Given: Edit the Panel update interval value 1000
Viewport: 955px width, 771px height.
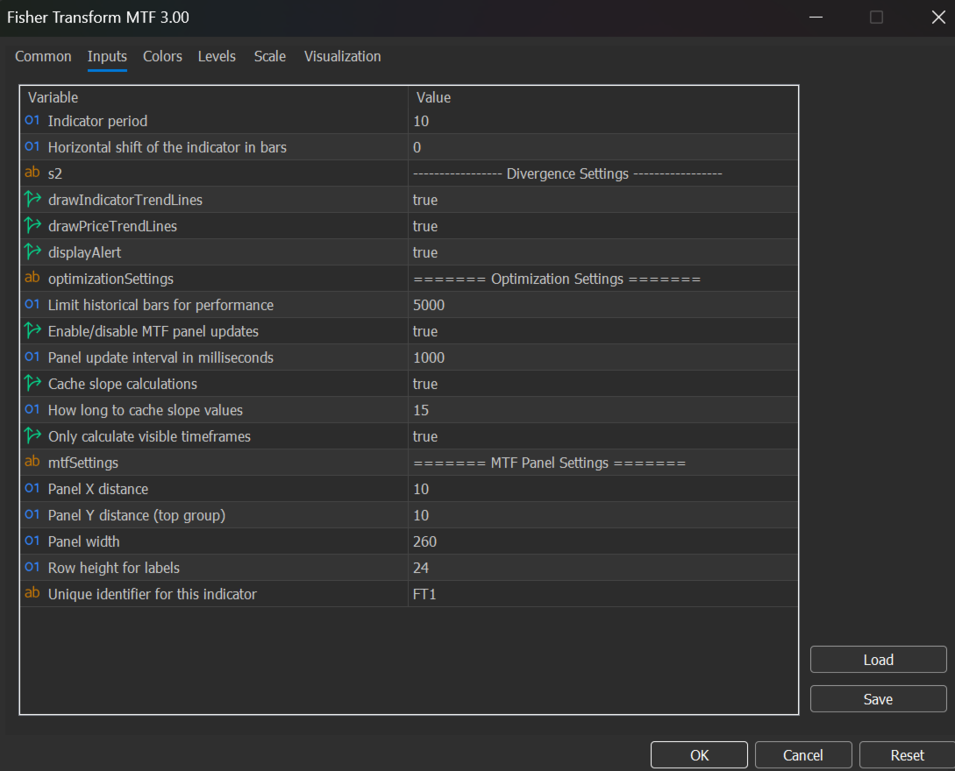Looking at the screenshot, I should pos(602,357).
